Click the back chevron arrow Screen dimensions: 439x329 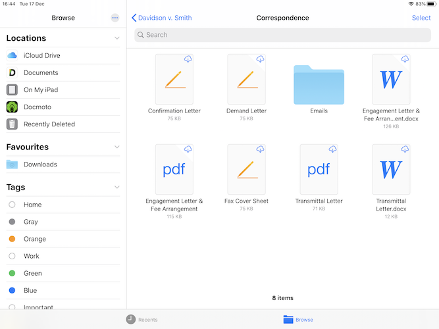point(134,18)
